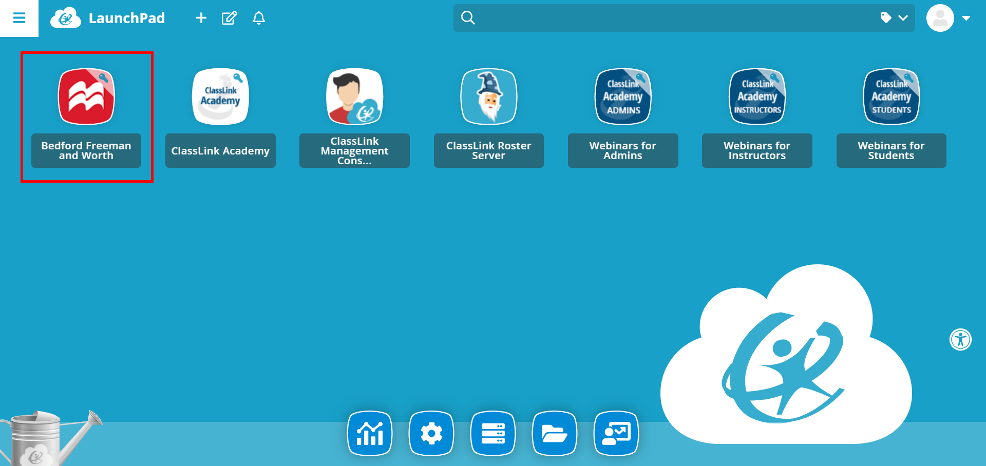
Task: Open the presenter progress icon at the bottom
Action: tap(616, 434)
